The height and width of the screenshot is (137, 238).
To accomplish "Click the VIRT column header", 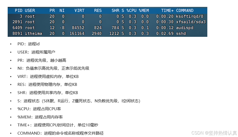I will click(x=79, y=11).
